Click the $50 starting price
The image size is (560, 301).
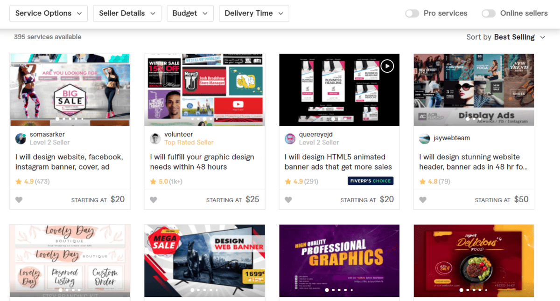[x=521, y=199]
